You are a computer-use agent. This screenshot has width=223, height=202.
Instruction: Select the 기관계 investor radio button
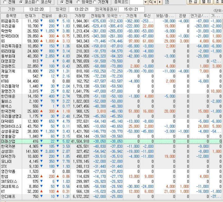95,2
